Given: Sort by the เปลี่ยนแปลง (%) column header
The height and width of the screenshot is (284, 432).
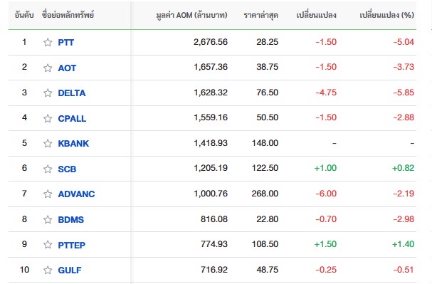Looking at the screenshot, I should coord(387,15).
